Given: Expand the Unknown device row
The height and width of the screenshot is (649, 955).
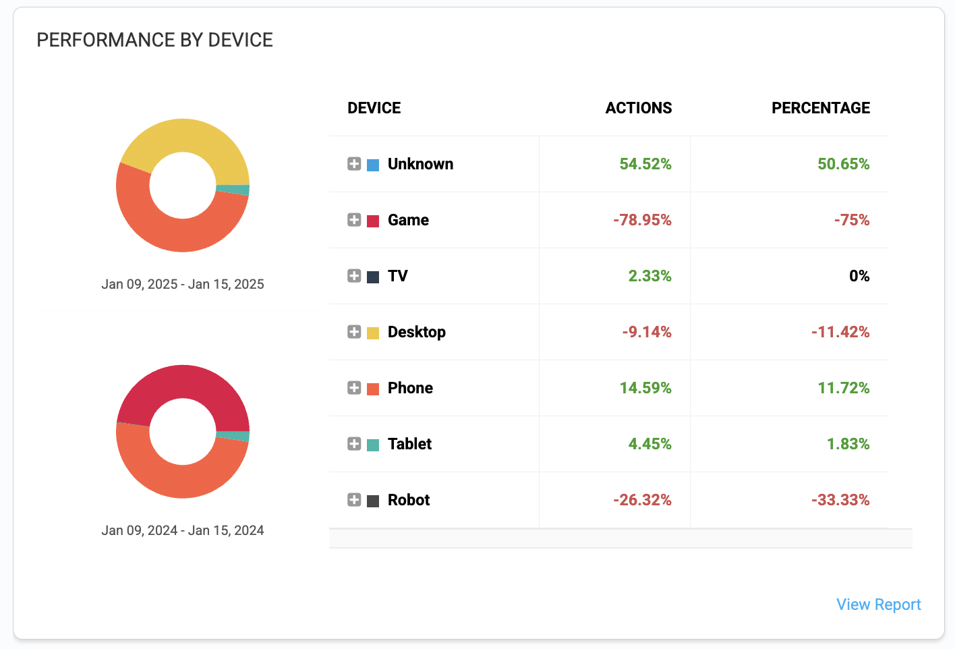Looking at the screenshot, I should 354,164.
